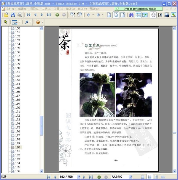Go to next page in status bar
178x180 pixels.
tap(84, 177)
